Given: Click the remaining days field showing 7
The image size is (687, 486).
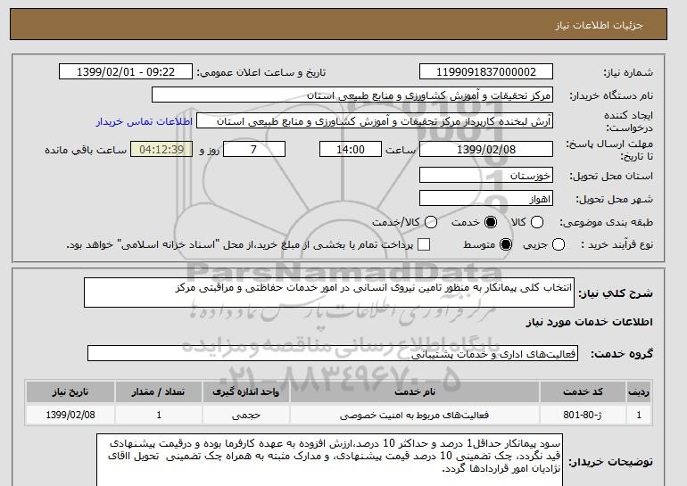Looking at the screenshot, I should tap(254, 149).
